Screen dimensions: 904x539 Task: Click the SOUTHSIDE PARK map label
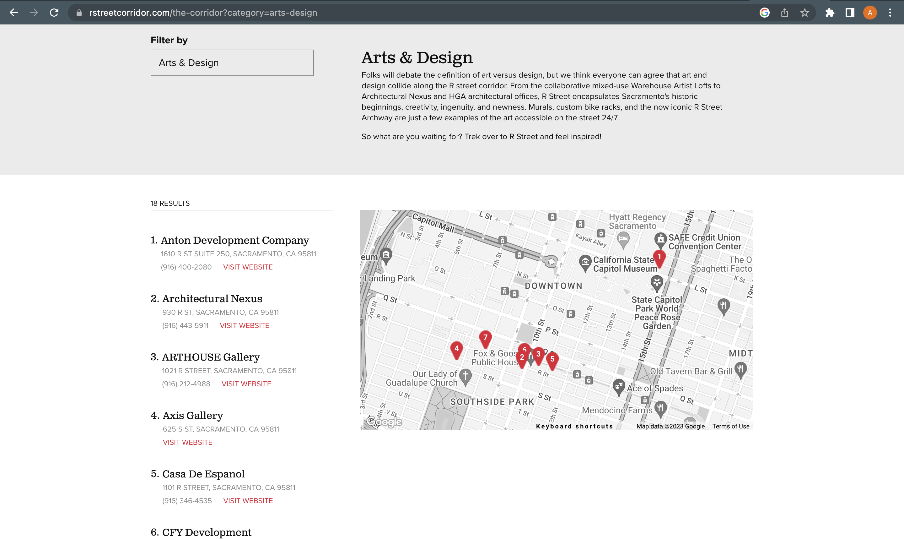coord(492,402)
